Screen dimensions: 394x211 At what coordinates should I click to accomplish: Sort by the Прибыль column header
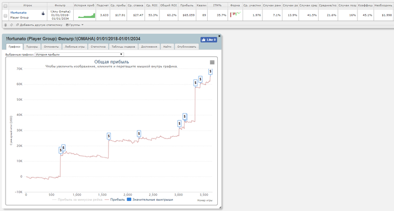(187, 5)
